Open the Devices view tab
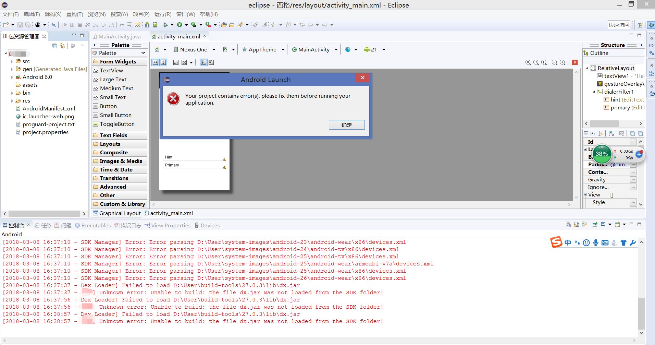Screen dimensions: 655x345 (x=207, y=225)
